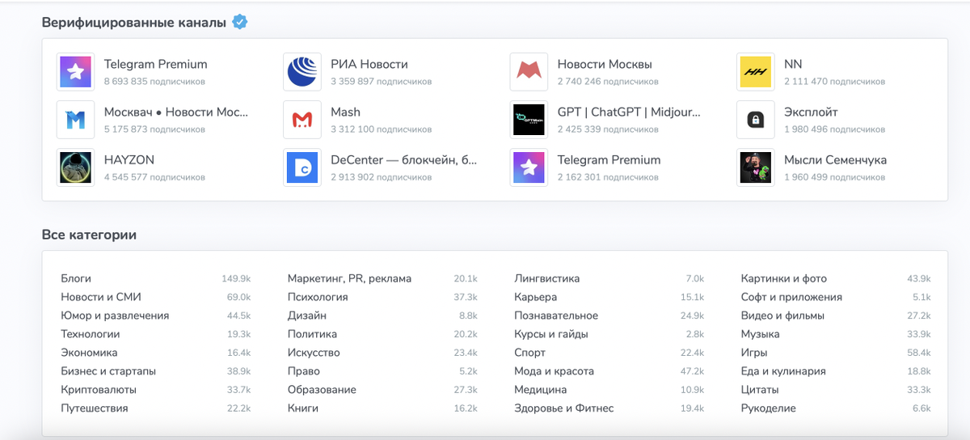Image resolution: width=970 pixels, height=440 pixels.
Task: Open the Бизнес и стартапы category
Action: [x=108, y=371]
